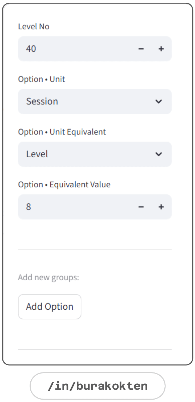Increase Level No with the plus icon
Viewport: 195px width, 402px height.
(161, 49)
